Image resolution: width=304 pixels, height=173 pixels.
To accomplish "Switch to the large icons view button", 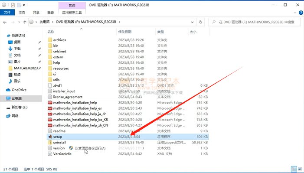I will tap(300, 169).
